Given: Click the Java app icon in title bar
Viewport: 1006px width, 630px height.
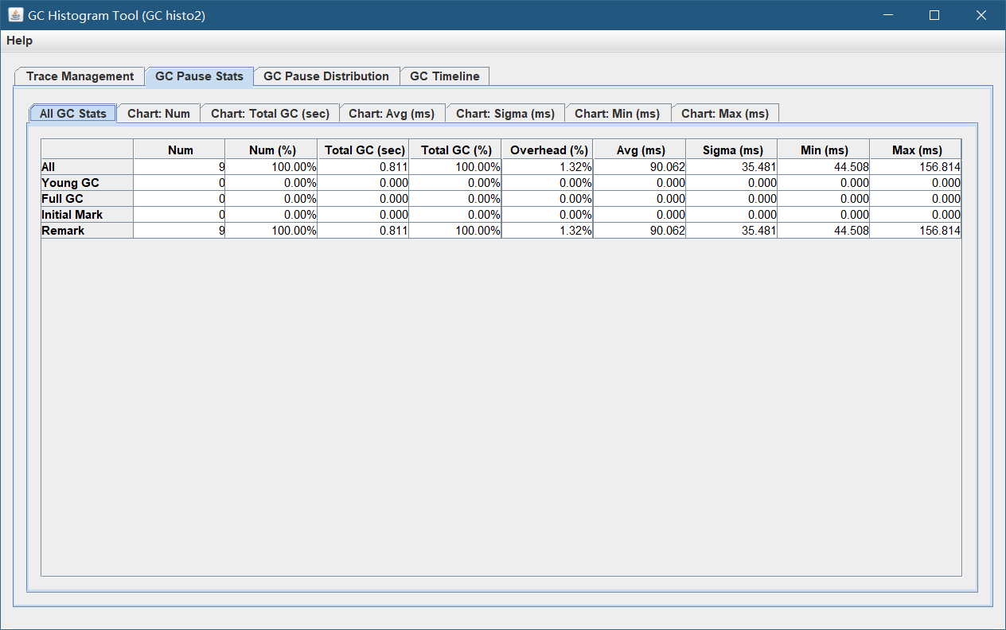Looking at the screenshot, I should tap(15, 15).
